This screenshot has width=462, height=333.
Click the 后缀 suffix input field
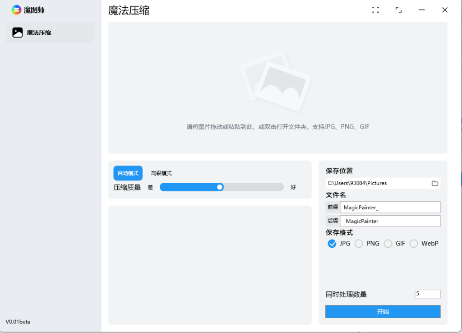390,221
